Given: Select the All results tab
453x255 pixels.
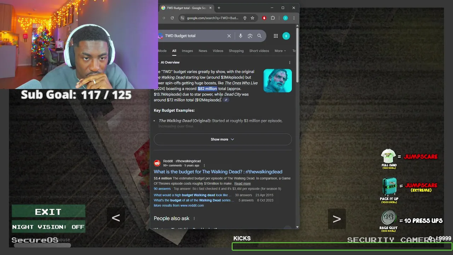Looking at the screenshot, I should click(x=174, y=51).
